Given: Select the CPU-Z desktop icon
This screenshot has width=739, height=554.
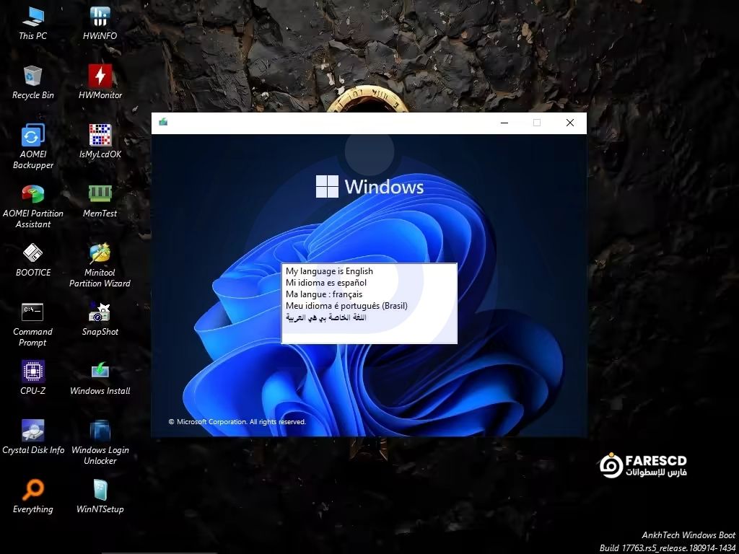Looking at the screenshot, I should click(x=32, y=371).
